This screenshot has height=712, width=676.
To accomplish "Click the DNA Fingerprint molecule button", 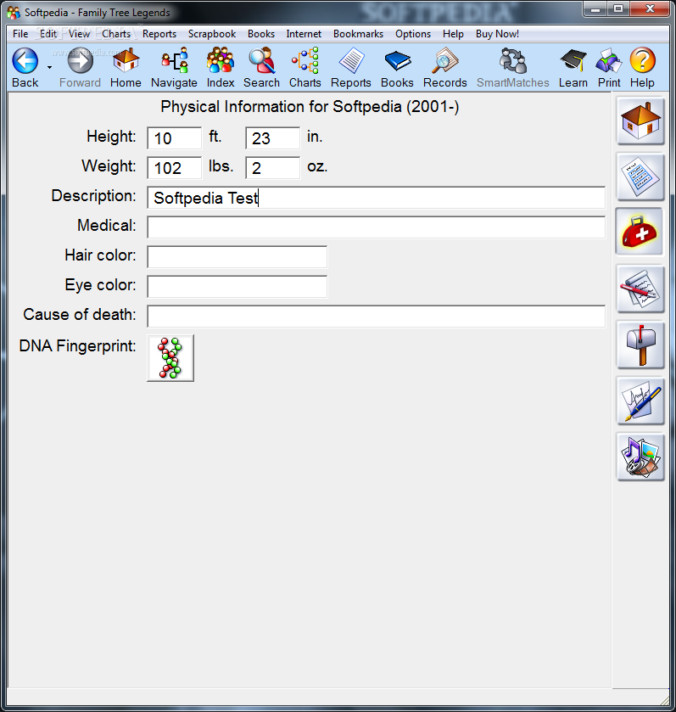I will point(170,358).
